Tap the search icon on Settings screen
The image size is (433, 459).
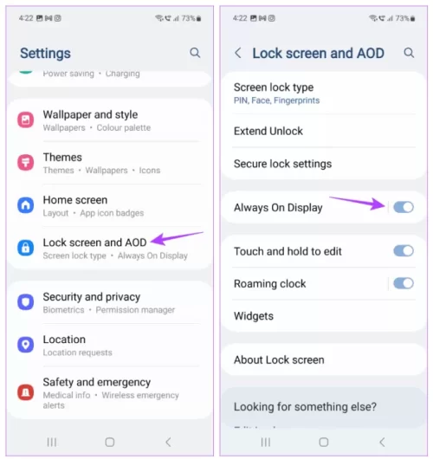click(x=195, y=53)
